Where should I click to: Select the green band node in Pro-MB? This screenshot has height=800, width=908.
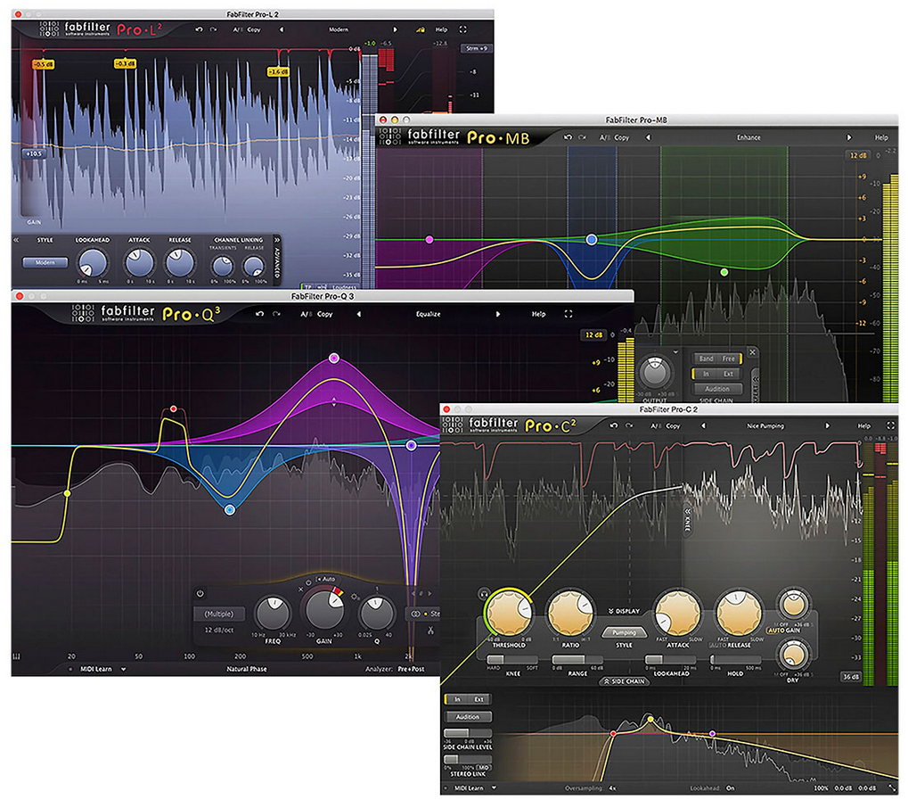[x=724, y=272]
